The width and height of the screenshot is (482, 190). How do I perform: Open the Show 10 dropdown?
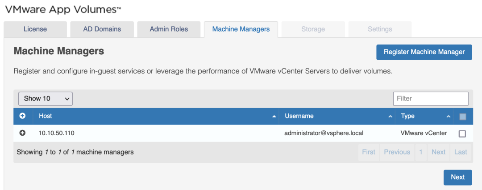46,99
